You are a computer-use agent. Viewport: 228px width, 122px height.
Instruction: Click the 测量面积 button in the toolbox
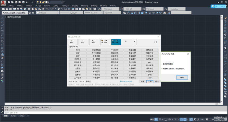(132, 56)
